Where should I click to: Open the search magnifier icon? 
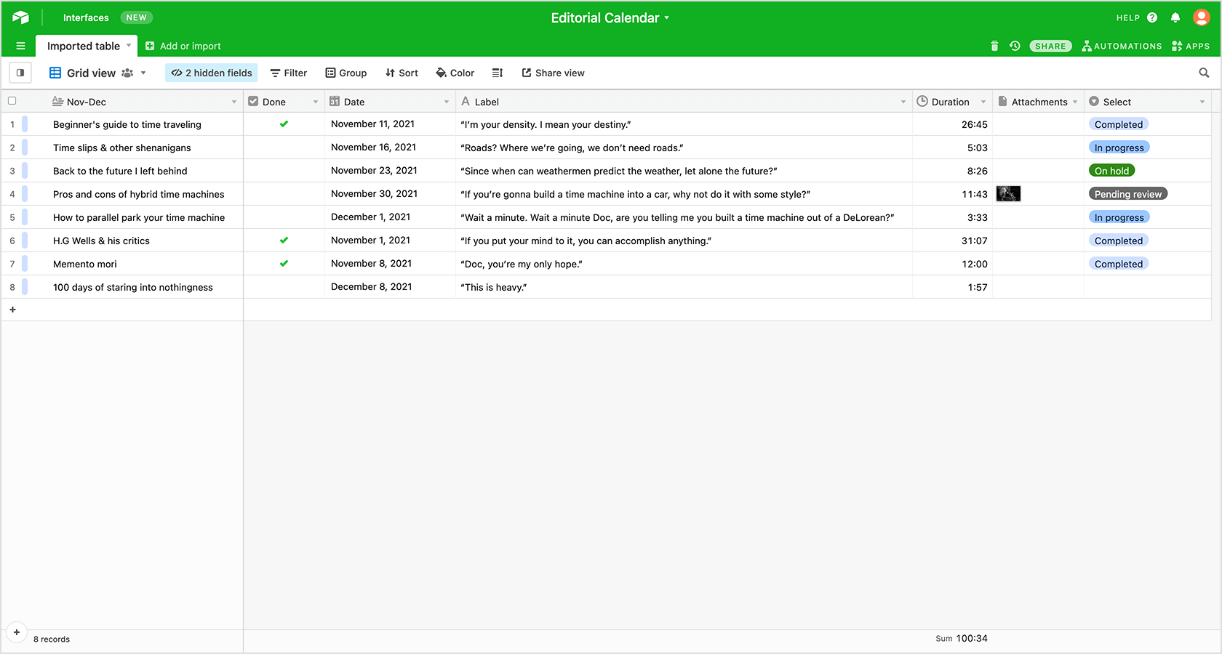(1204, 73)
